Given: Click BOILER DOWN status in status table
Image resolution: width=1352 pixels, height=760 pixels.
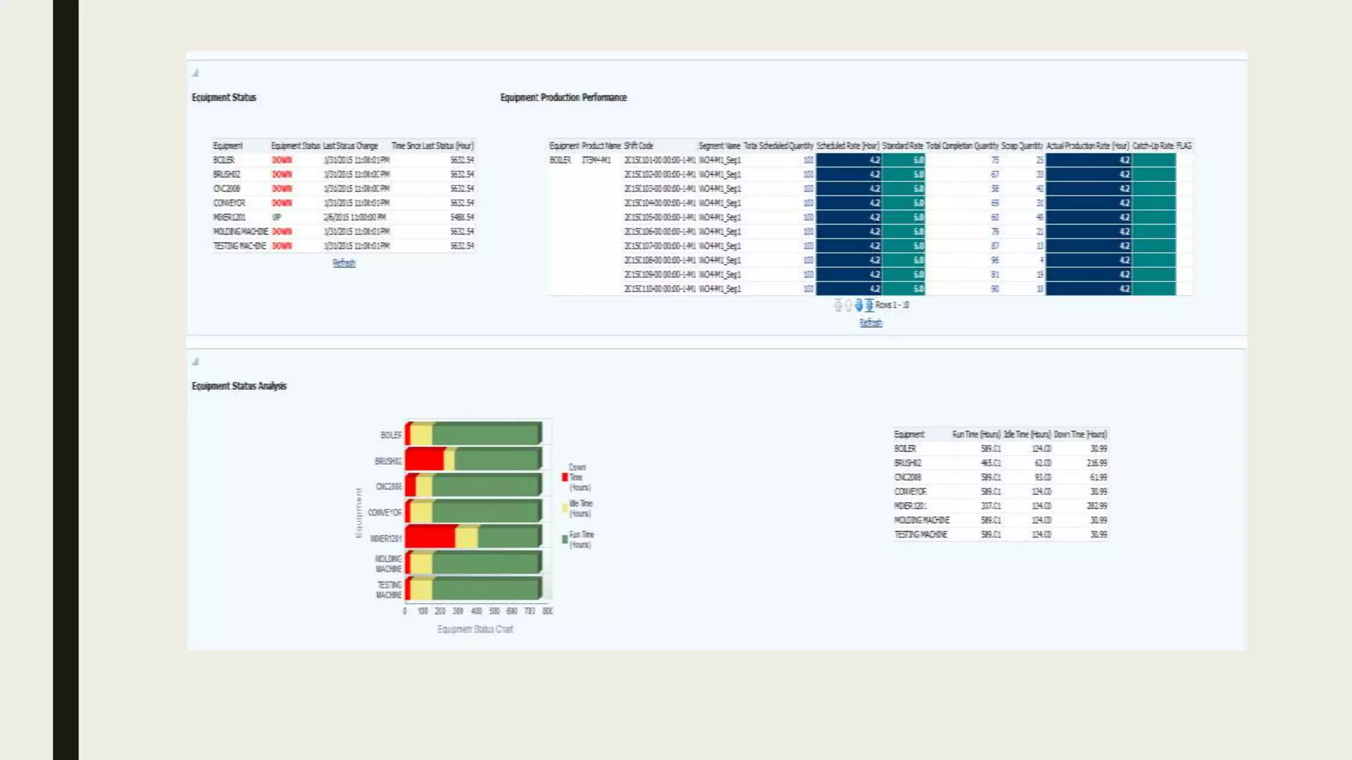Looking at the screenshot, I should point(282,160).
